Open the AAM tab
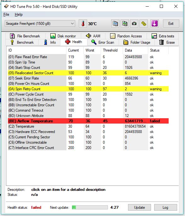 coord(93,36)
